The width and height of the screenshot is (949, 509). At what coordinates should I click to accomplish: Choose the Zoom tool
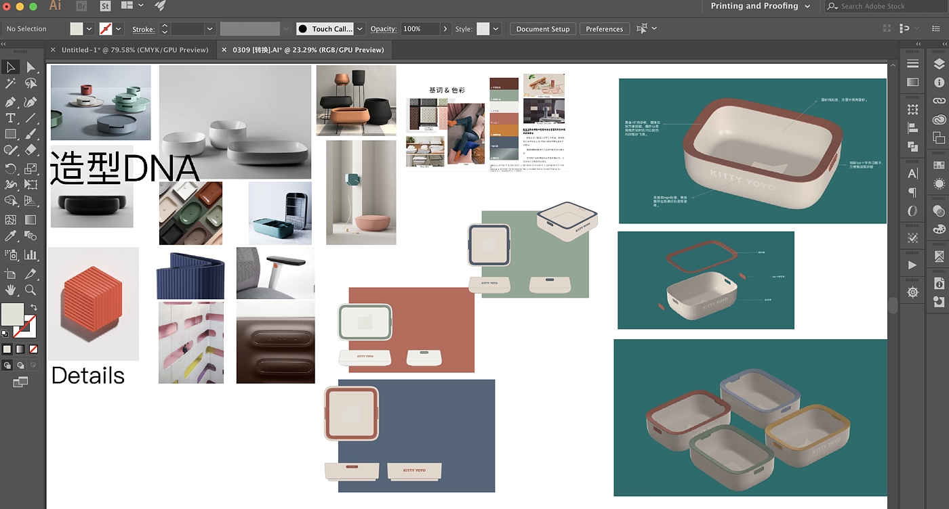tap(31, 290)
